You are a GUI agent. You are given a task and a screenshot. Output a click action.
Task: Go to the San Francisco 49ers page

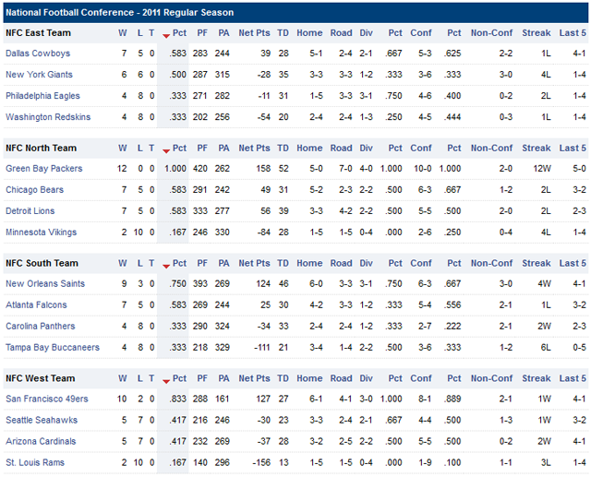pyautogui.click(x=47, y=399)
